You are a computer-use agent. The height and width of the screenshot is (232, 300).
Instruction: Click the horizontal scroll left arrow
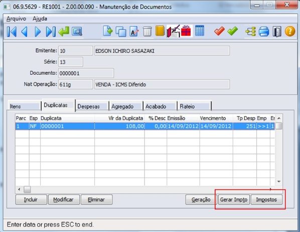19,189
